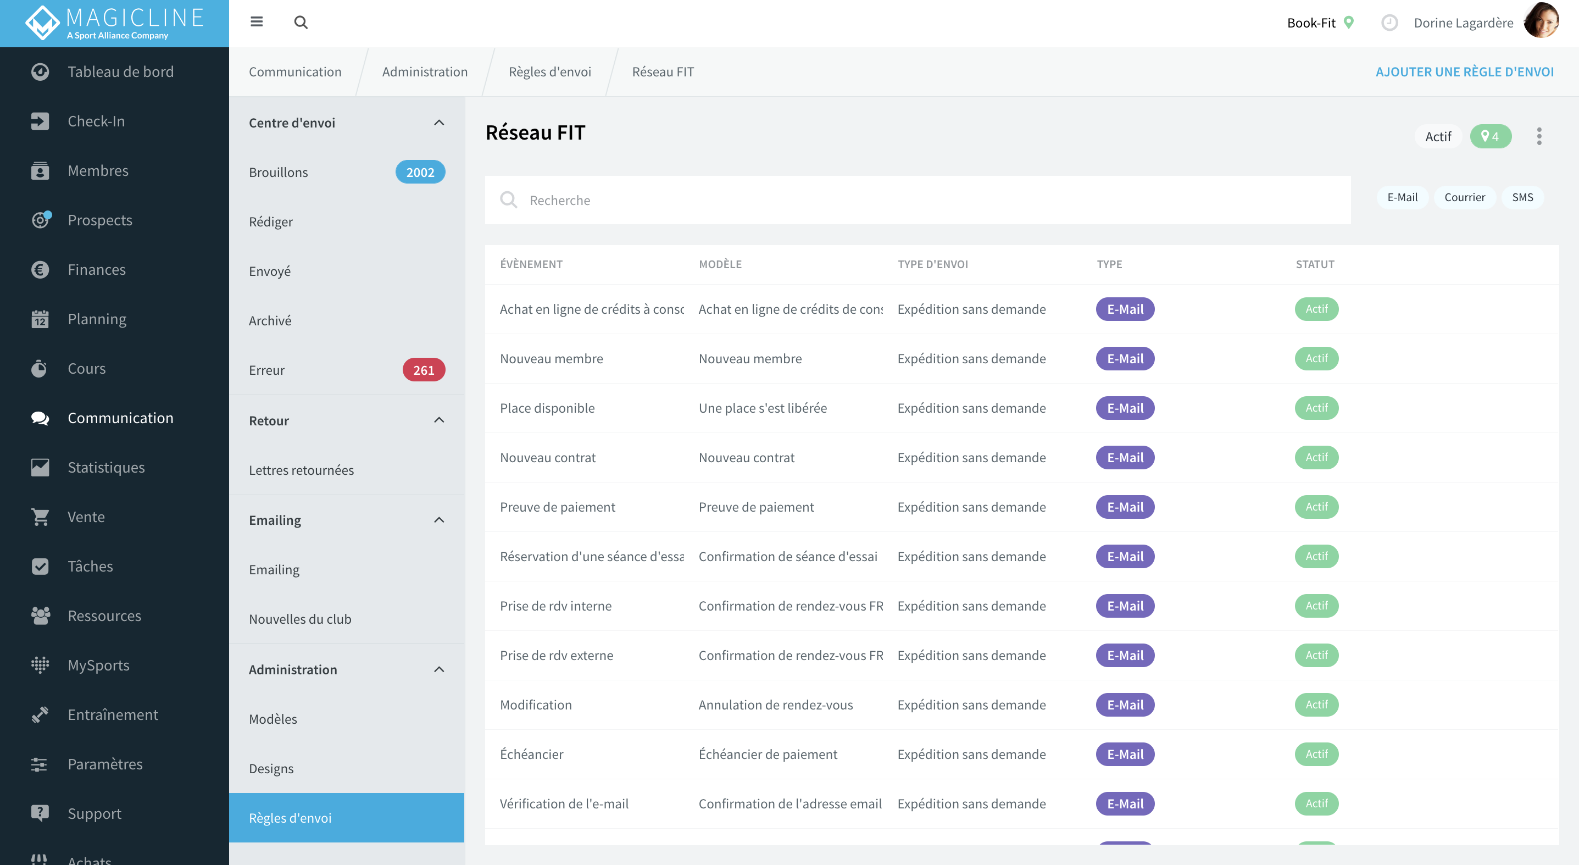Click Annulation de rendez-vous model cell
The image size is (1579, 865).
point(775,705)
